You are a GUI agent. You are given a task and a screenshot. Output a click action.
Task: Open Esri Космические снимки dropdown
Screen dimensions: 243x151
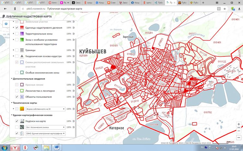tap(46, 127)
